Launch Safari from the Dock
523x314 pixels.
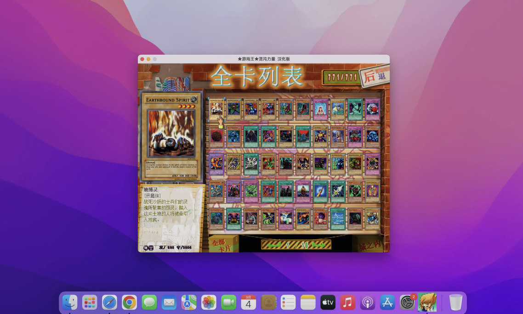coord(109,303)
